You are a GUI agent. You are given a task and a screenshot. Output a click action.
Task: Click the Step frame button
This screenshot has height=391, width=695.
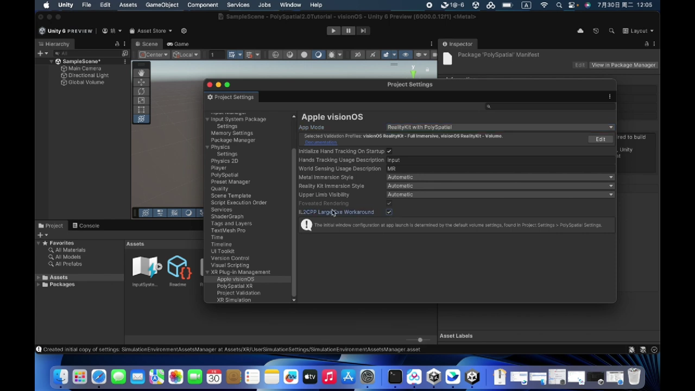(363, 31)
